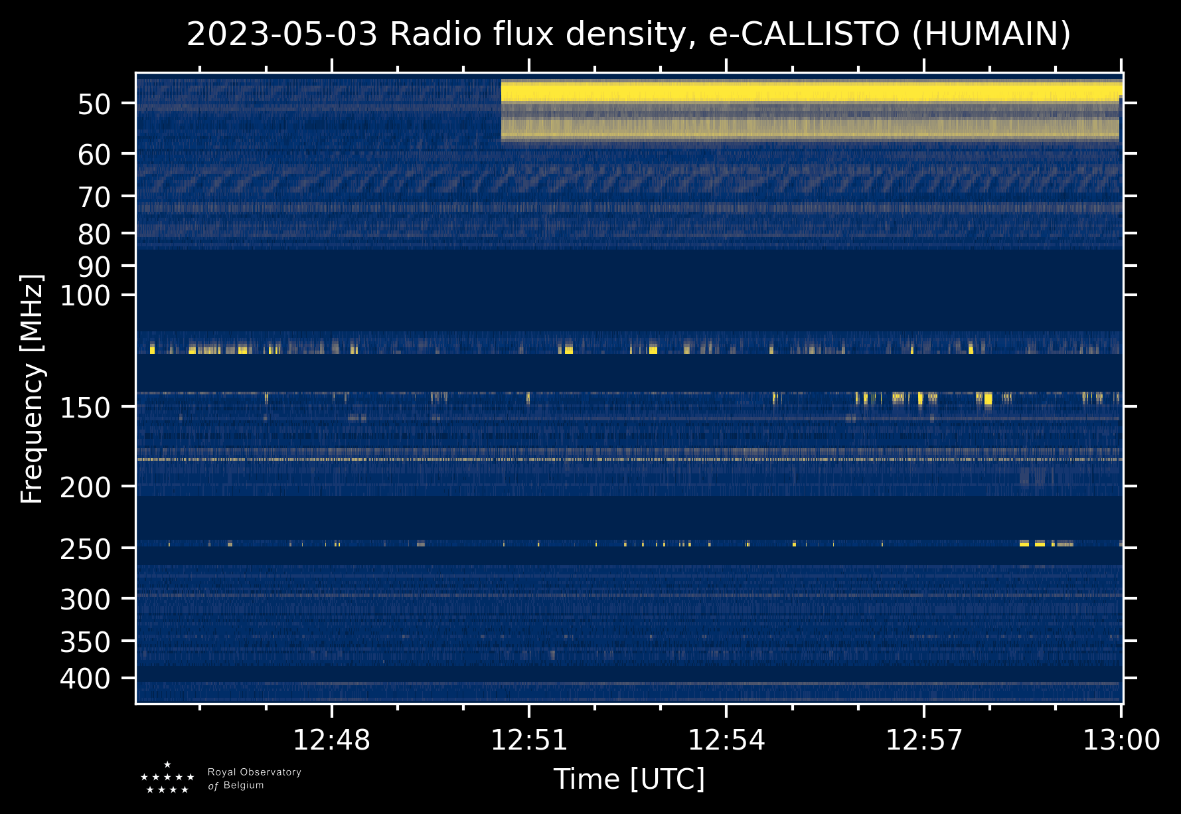Click the Time [UTC] axis label
Screen dimensions: 1181x814
pos(629,779)
